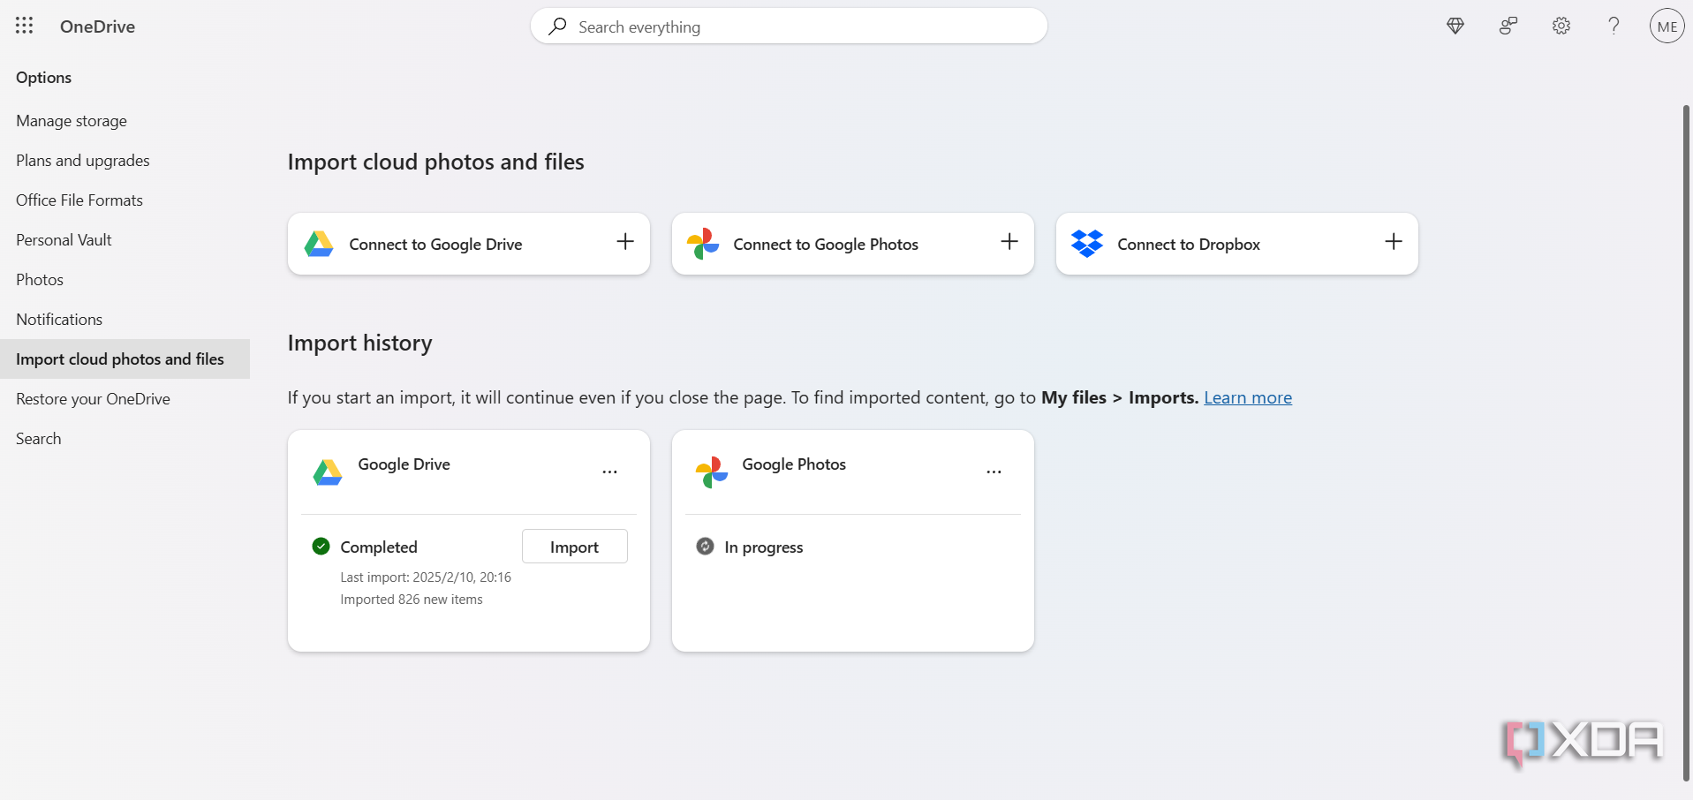
Task: Click the page vertical scrollbar
Action: [x=1686, y=442]
